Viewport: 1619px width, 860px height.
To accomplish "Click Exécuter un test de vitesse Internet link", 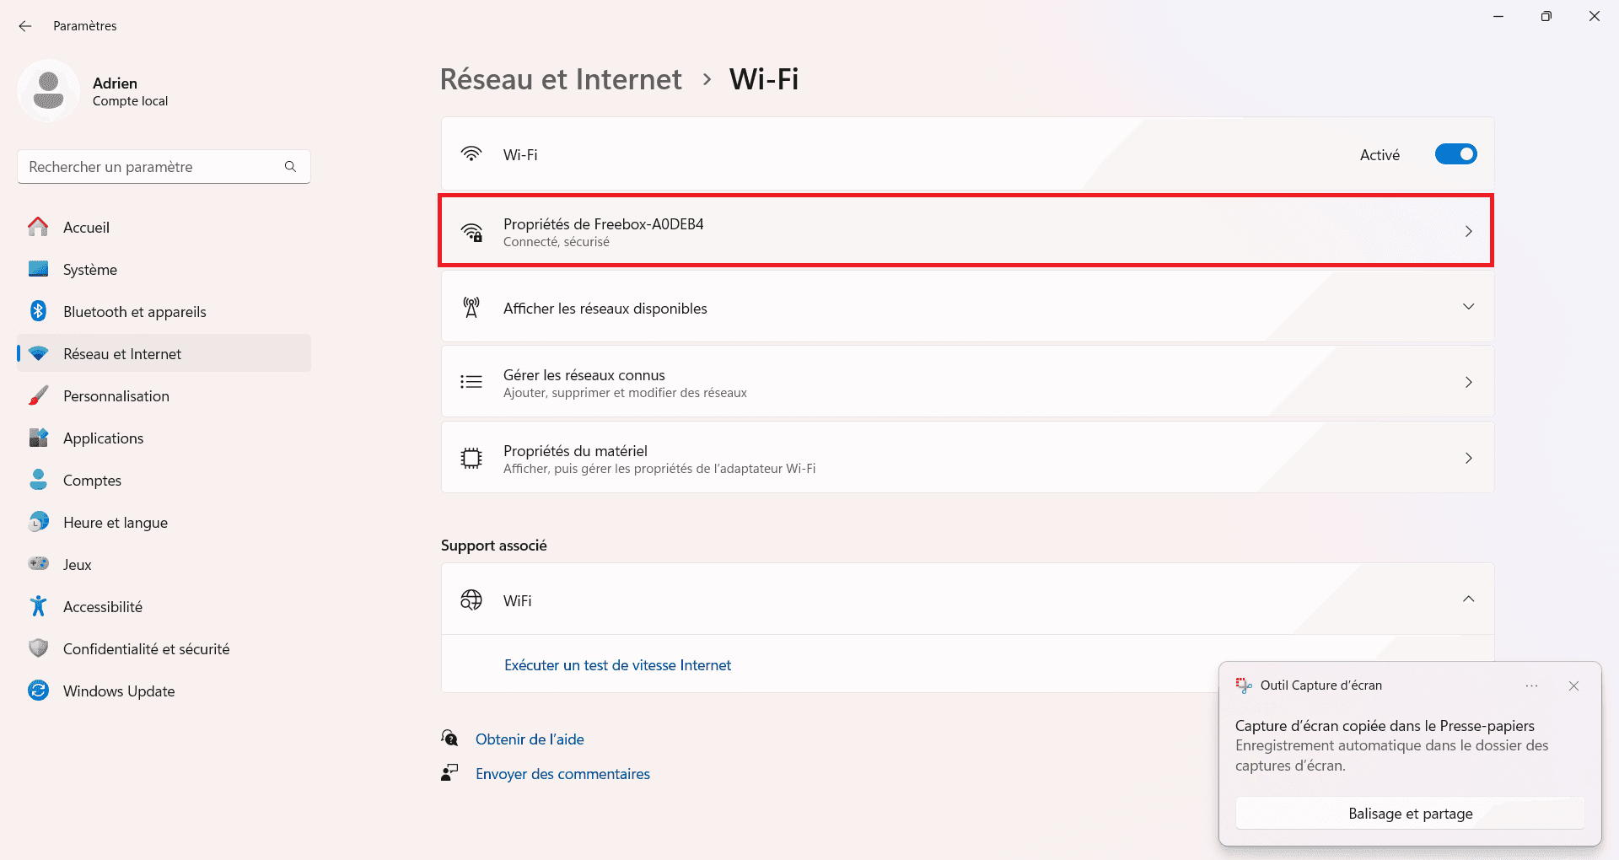I will (x=617, y=665).
